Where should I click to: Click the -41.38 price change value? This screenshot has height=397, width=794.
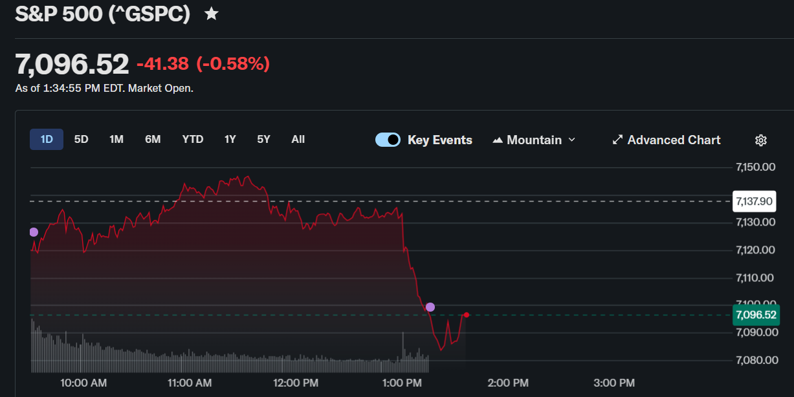coord(162,63)
